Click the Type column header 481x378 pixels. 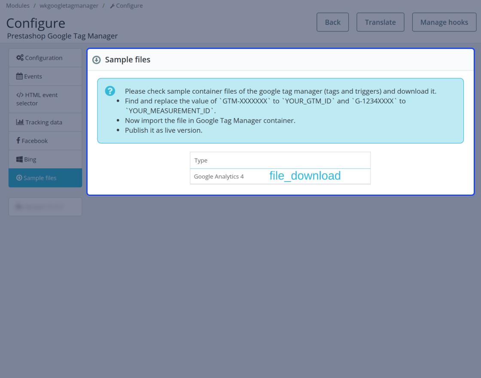tap(201, 160)
